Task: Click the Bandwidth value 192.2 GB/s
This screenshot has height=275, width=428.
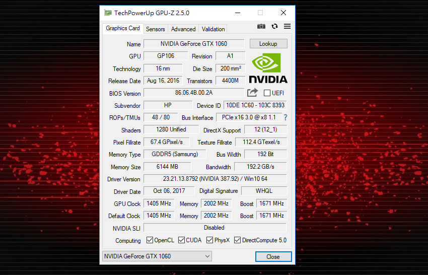Action: [261, 167]
